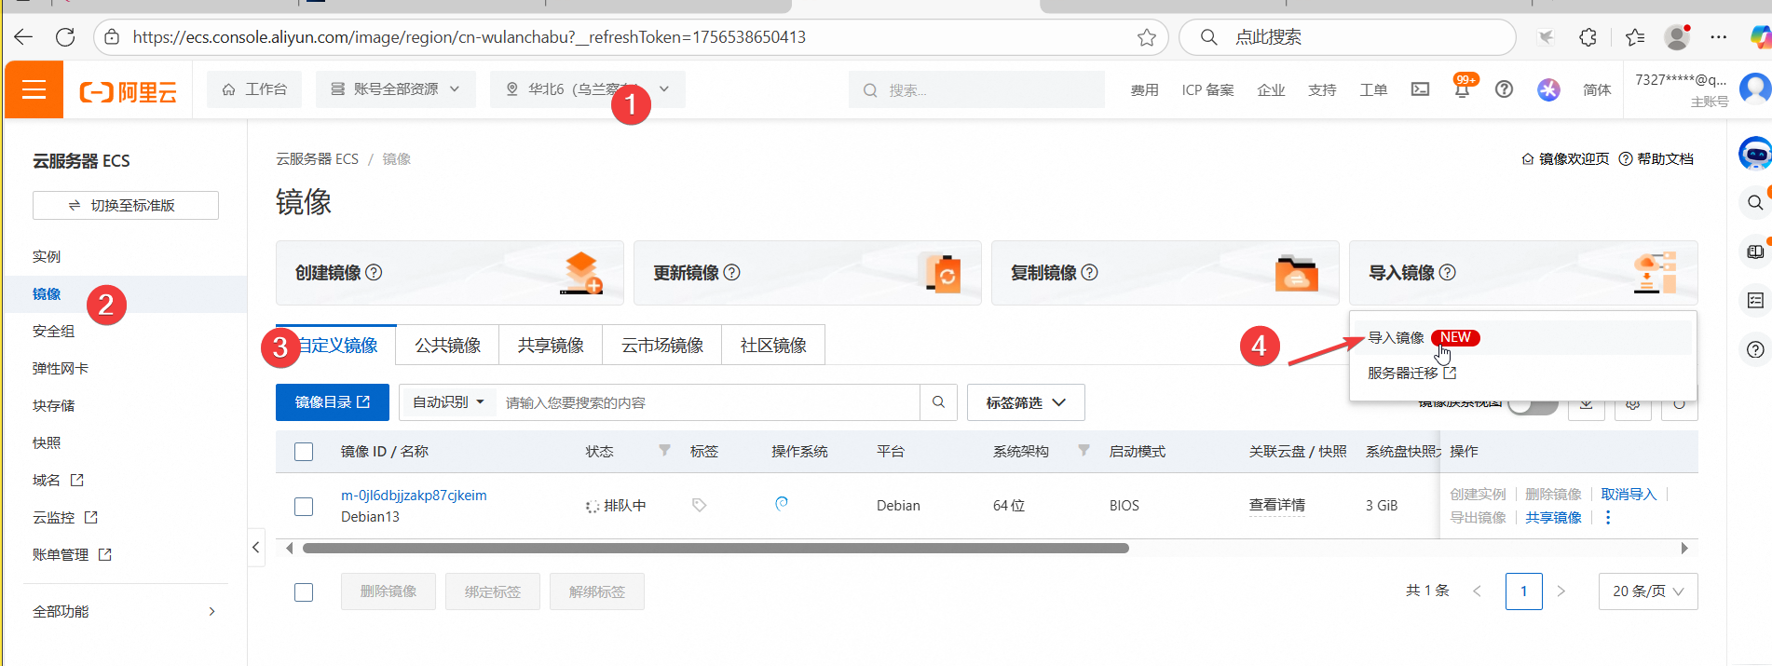Select 导入镜像 NEW menu entry
This screenshot has width=1772, height=666.
click(x=1397, y=337)
